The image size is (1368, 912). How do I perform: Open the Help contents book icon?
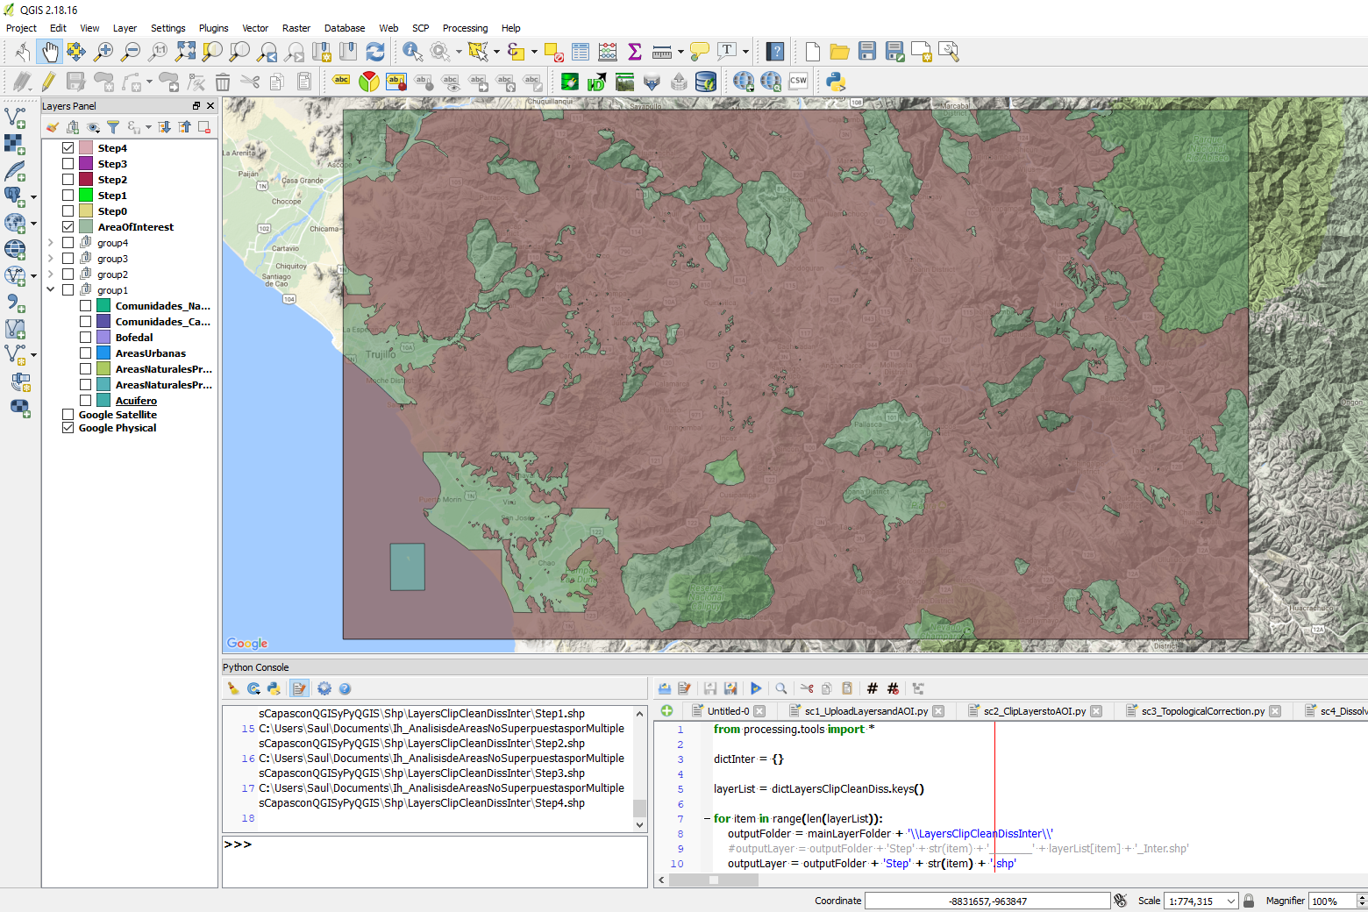click(x=775, y=52)
